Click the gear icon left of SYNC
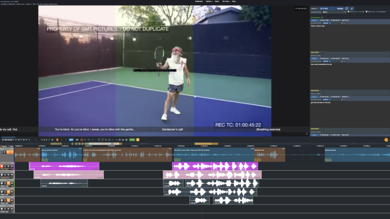Viewport: 390px width, 219px height. [x=126, y=140]
